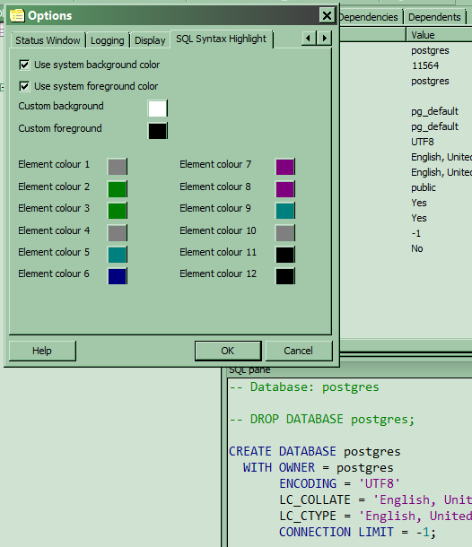Pick color for Element colour 2

point(118,188)
